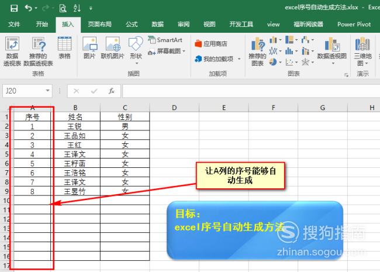
Task: Open the charts group dialog launcher
Action: pos(347,75)
